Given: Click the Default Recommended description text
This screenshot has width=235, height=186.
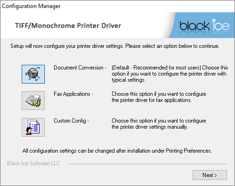Looking at the screenshot, I should tap(170, 74).
